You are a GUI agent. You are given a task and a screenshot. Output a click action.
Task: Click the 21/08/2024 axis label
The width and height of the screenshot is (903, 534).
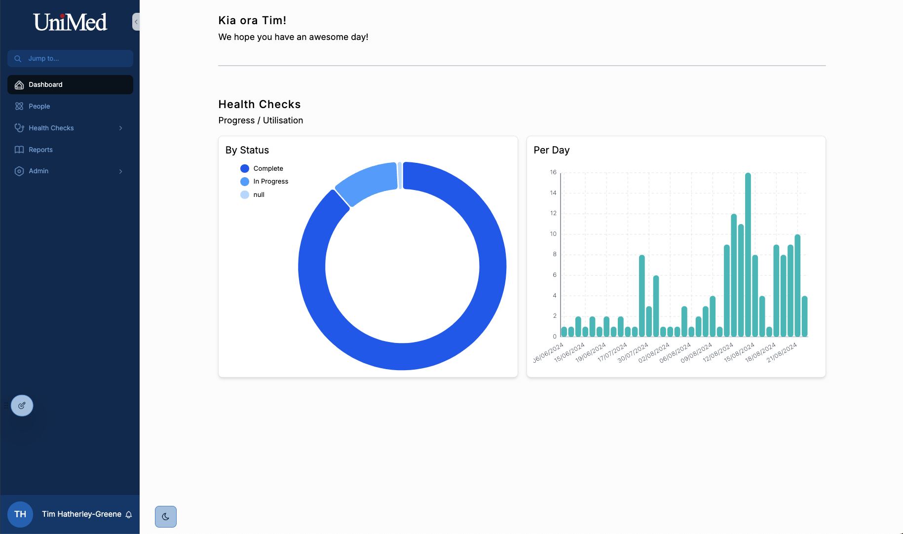point(782,353)
